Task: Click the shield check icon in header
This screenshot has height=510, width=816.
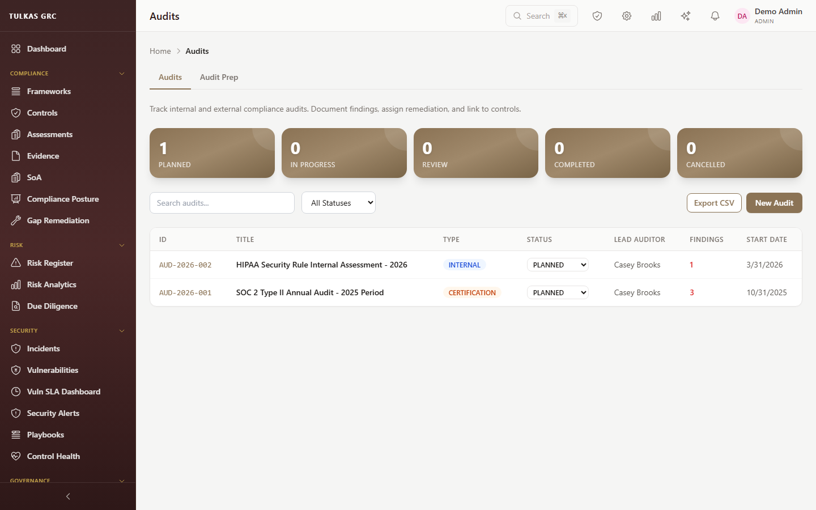Action: pos(597,16)
